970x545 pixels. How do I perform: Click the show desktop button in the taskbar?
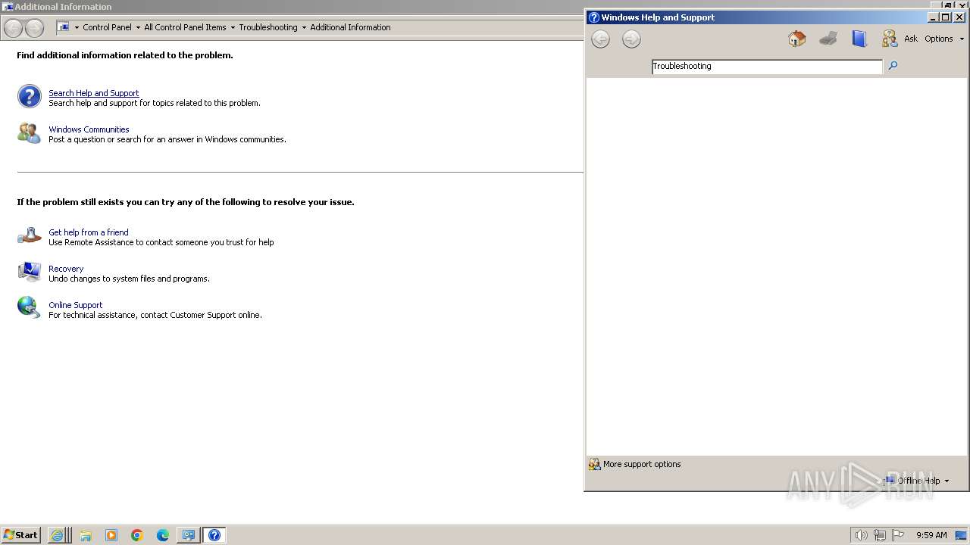[x=961, y=535]
